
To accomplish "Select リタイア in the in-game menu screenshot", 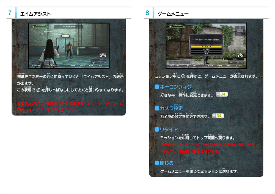I will [207, 51].
